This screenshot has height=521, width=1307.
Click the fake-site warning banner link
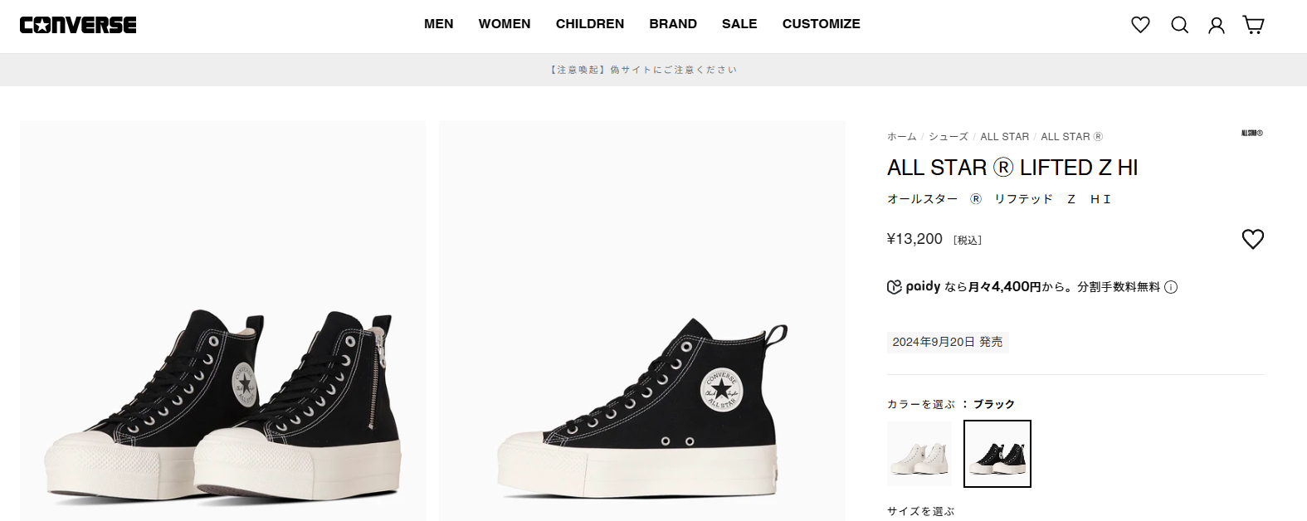click(644, 70)
